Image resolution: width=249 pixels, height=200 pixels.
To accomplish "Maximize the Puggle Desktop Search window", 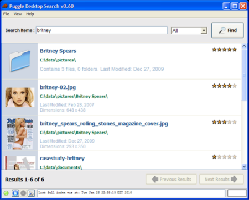I will (235, 6).
